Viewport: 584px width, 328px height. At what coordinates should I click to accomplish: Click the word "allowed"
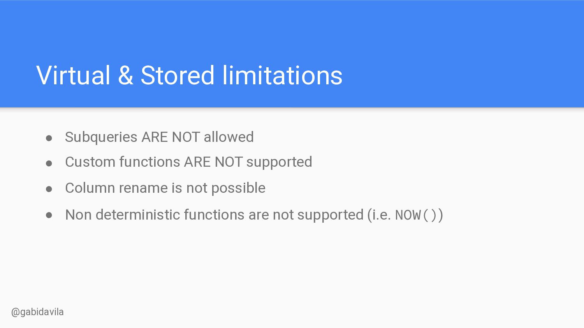point(229,137)
